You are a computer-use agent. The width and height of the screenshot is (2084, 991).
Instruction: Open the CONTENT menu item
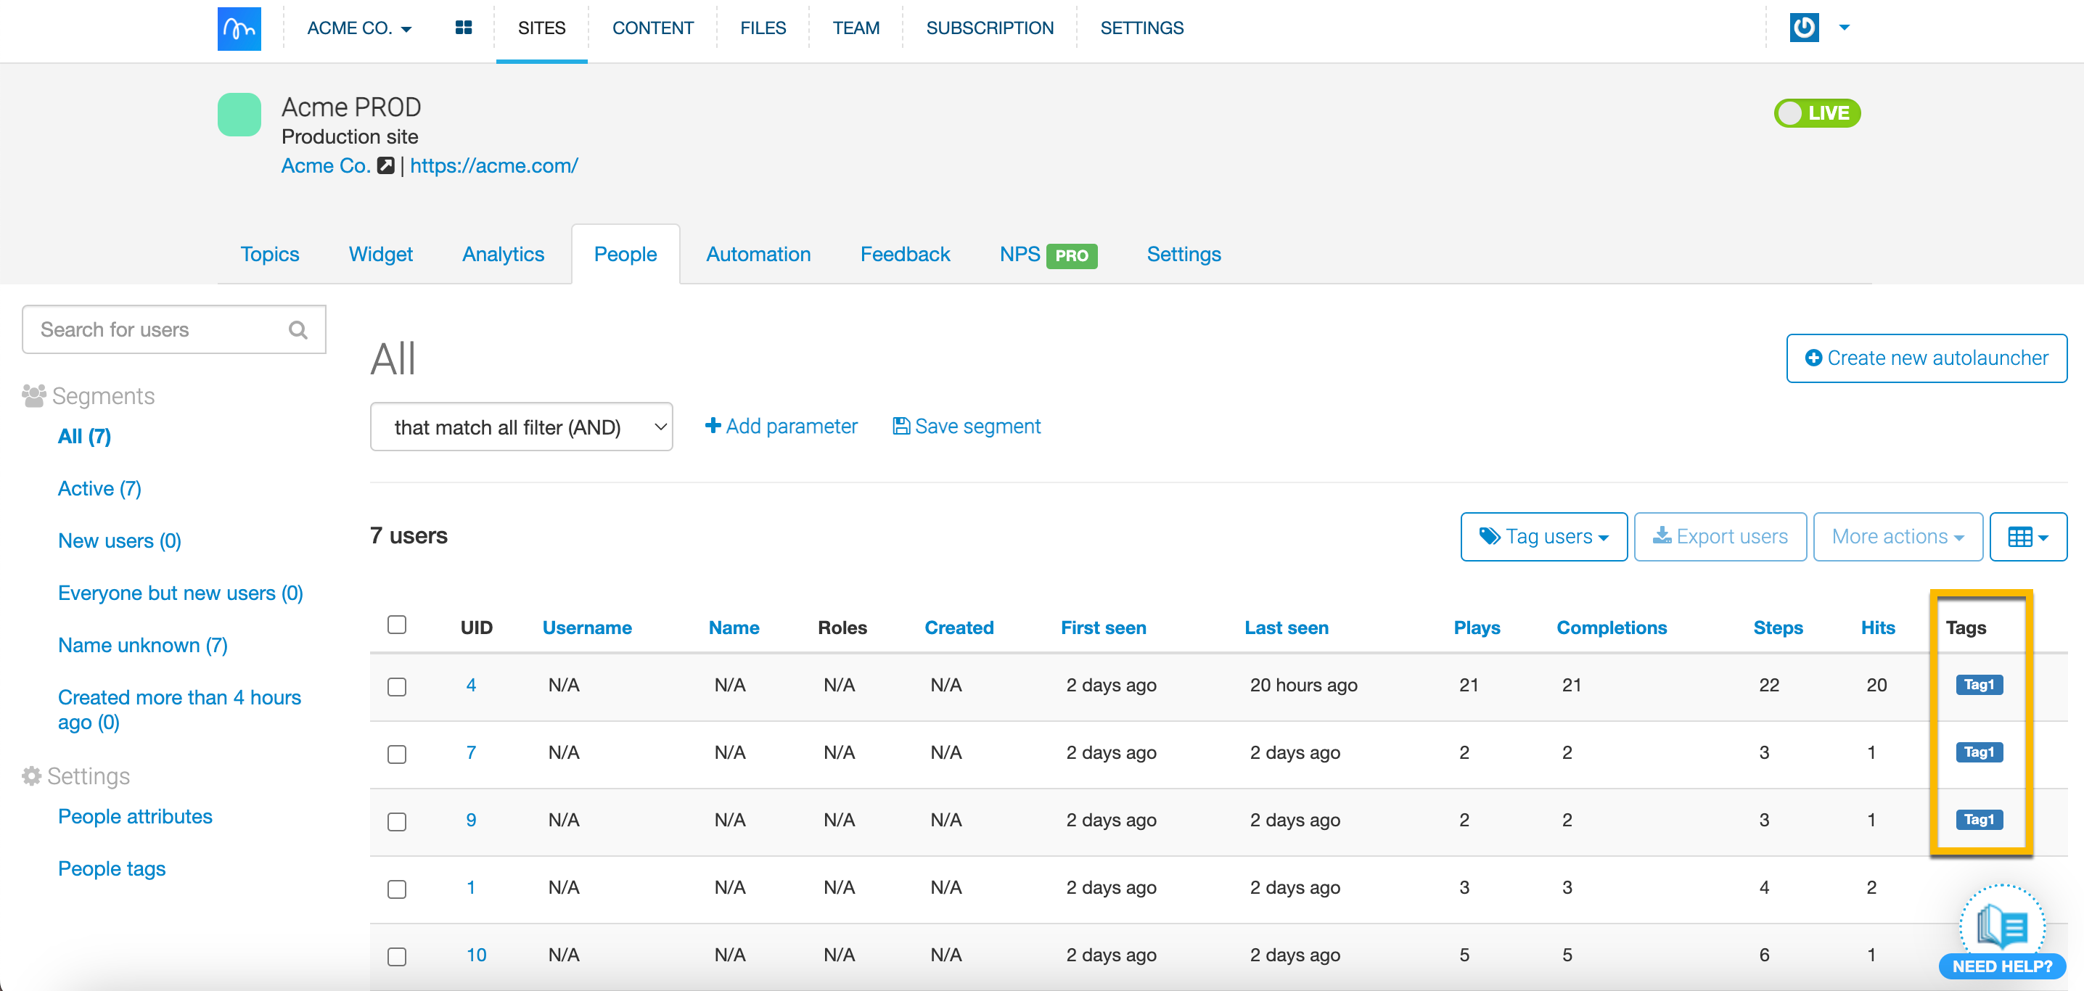click(652, 28)
